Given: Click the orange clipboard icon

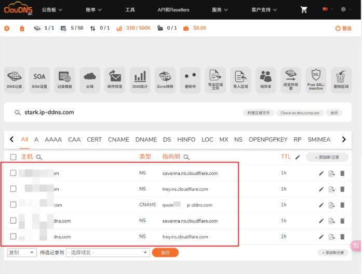Looking at the screenshot, I should (22, 29).
